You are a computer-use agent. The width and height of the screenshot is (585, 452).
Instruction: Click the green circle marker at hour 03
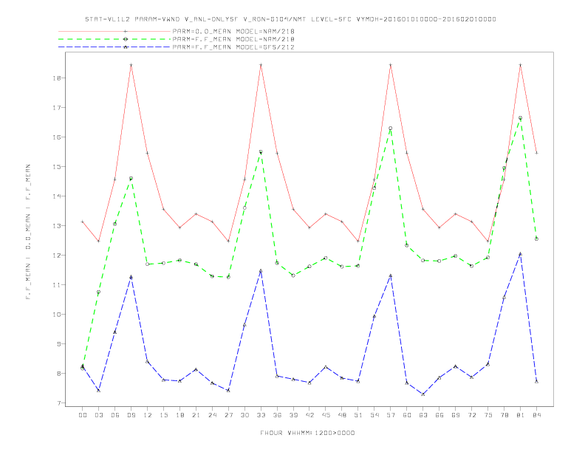(98, 292)
